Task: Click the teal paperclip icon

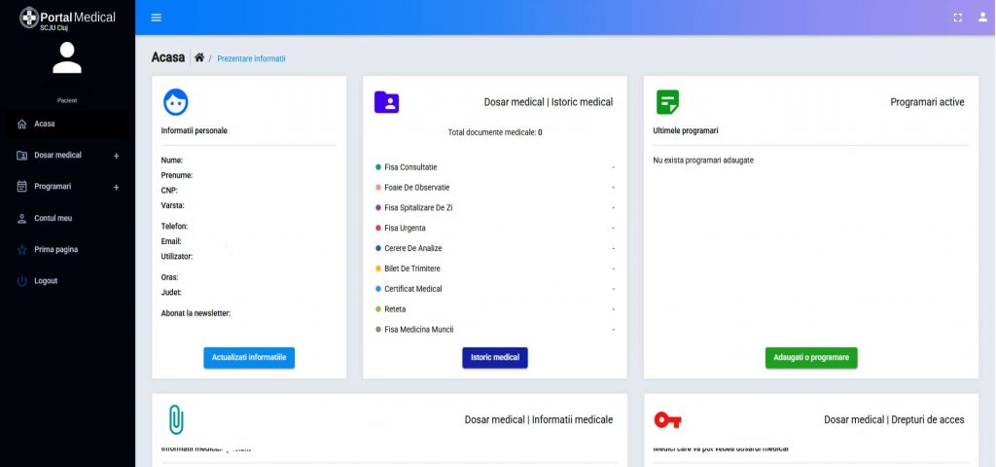Action: [176, 419]
